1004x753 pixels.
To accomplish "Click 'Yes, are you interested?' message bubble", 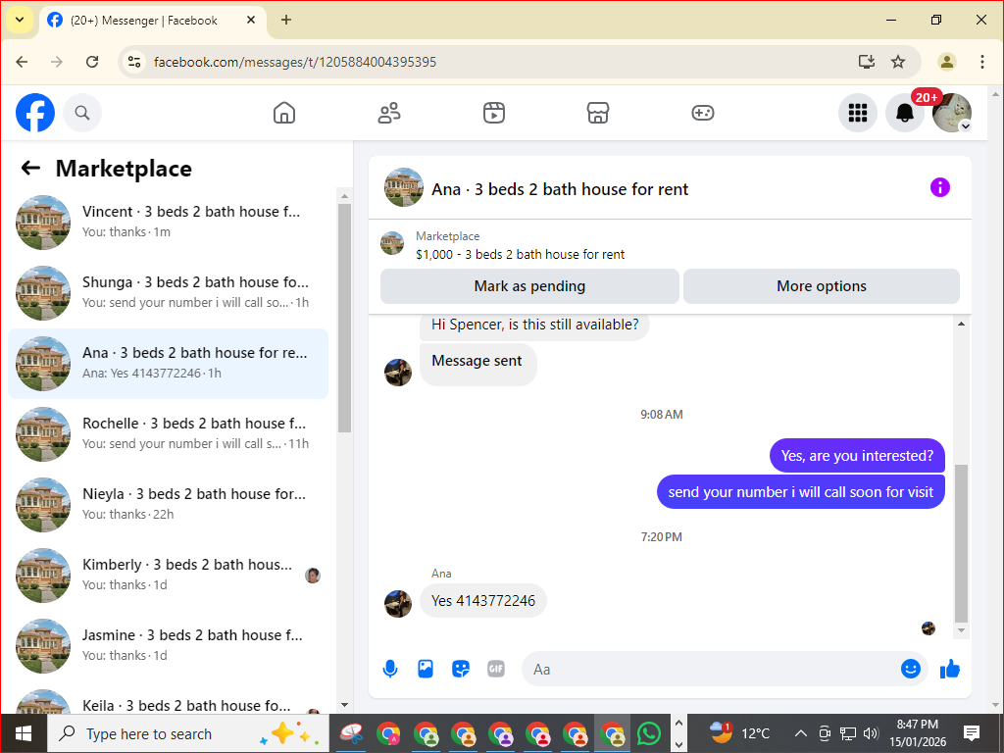I will coord(857,456).
